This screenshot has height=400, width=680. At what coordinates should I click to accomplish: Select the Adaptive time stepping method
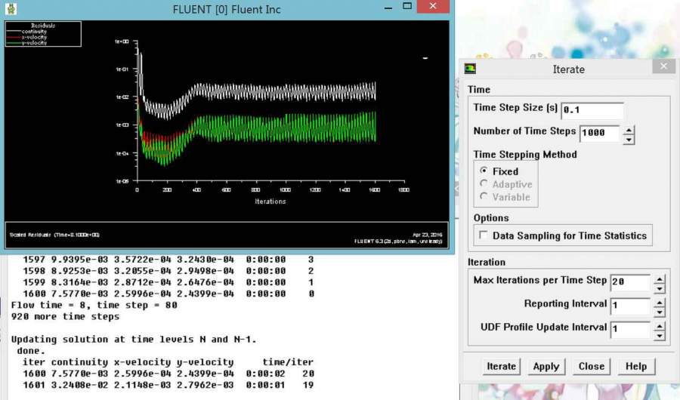click(x=484, y=183)
